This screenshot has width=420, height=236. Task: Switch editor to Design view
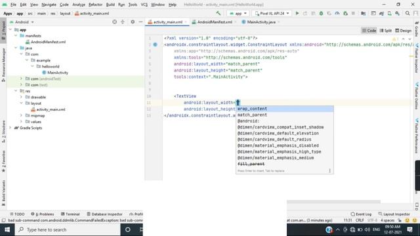tap(403, 31)
